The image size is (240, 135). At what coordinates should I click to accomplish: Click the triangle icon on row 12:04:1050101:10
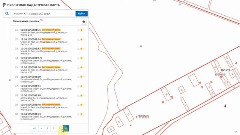coord(78,77)
